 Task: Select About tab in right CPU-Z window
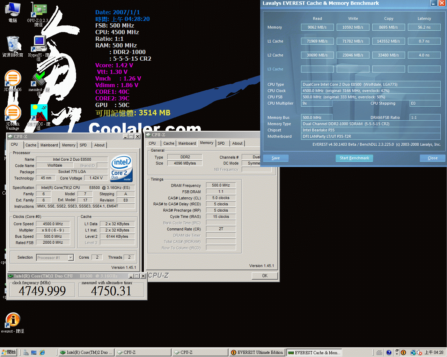coord(237,143)
